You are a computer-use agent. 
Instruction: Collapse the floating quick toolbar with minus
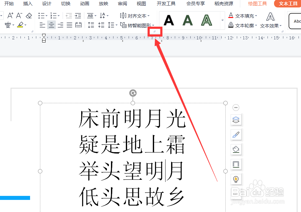[x=236, y=108]
